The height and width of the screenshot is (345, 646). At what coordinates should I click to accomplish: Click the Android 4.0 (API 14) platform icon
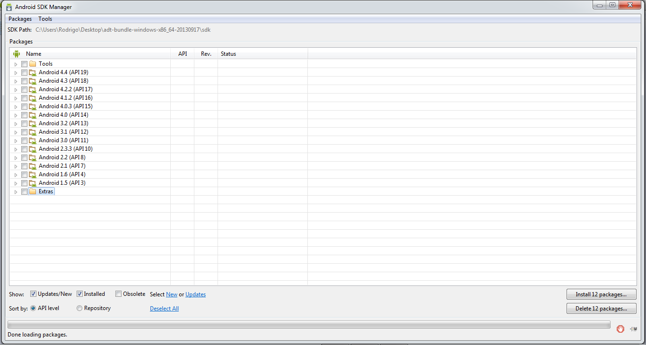point(33,115)
